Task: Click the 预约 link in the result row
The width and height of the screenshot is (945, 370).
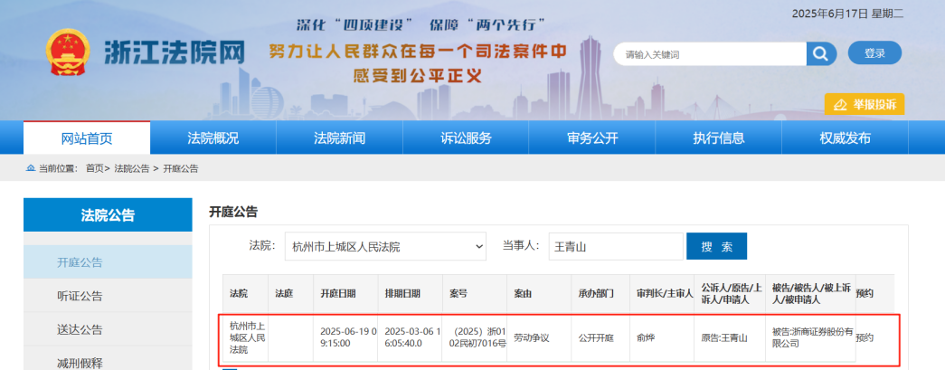Action: click(x=865, y=337)
